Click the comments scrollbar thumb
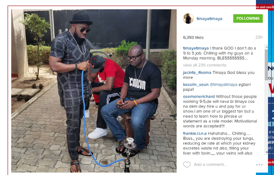 tap(266, 65)
